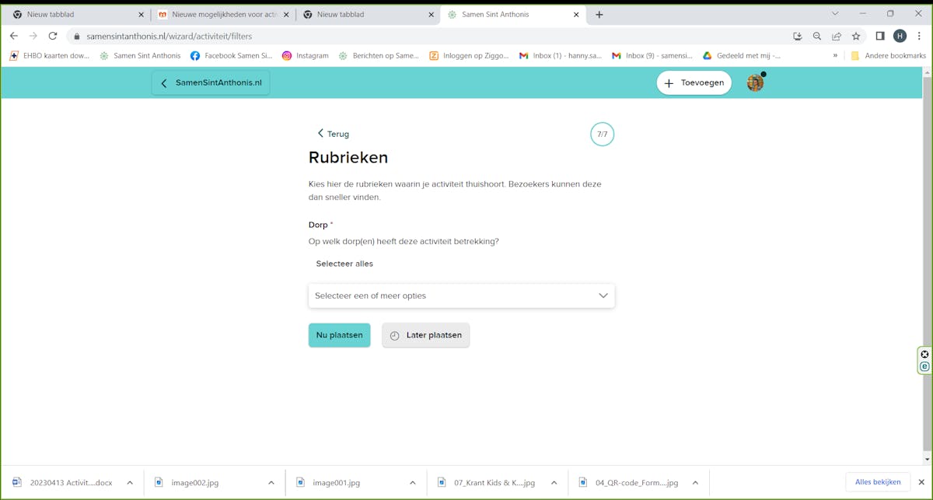Reload the page with the refresh icon

tap(53, 36)
